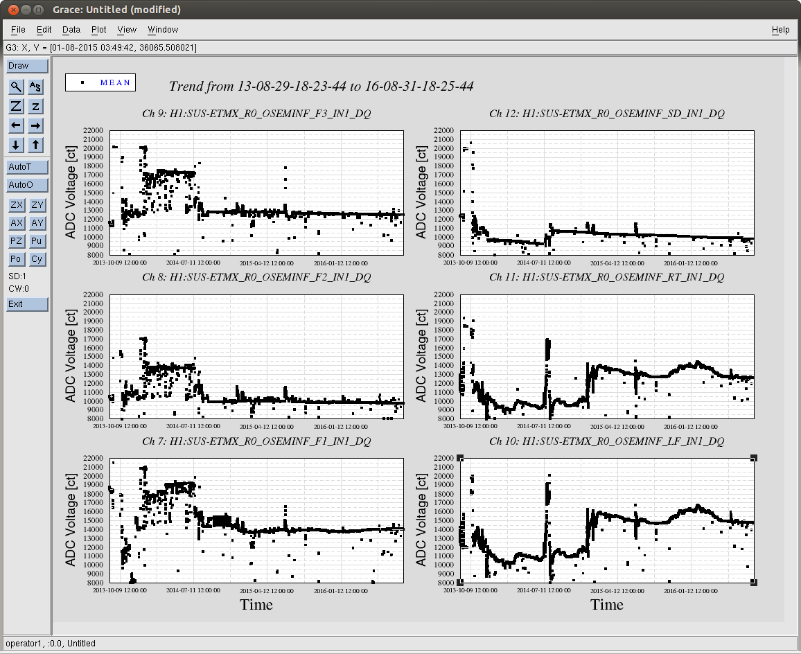Open the Plot menu
Image resolution: width=801 pixels, height=654 pixels.
coord(99,30)
